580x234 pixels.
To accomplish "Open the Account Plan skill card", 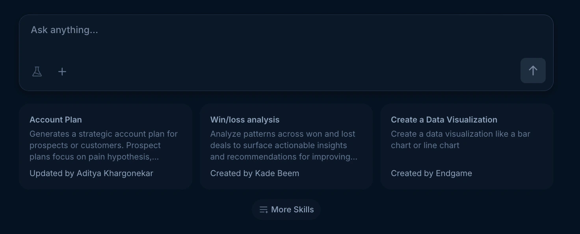I will 105,146.
